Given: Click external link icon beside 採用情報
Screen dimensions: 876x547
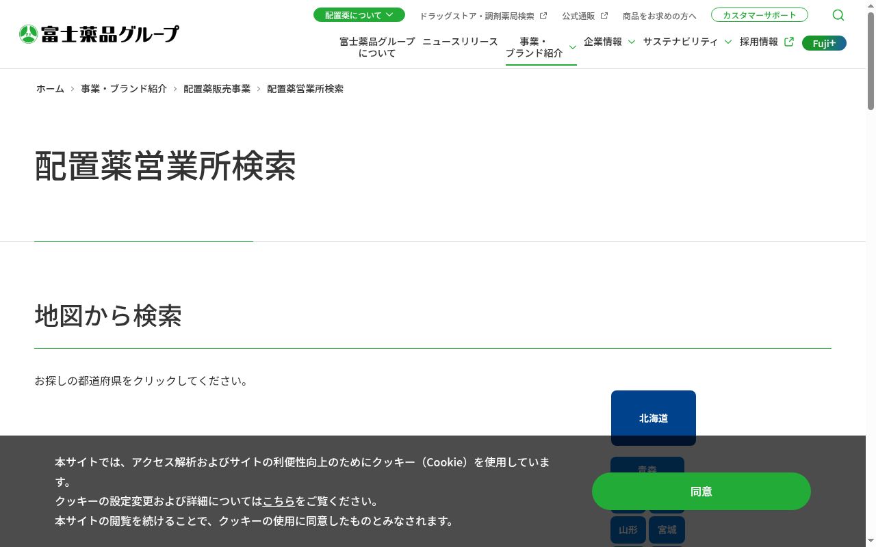Looking at the screenshot, I should [789, 42].
